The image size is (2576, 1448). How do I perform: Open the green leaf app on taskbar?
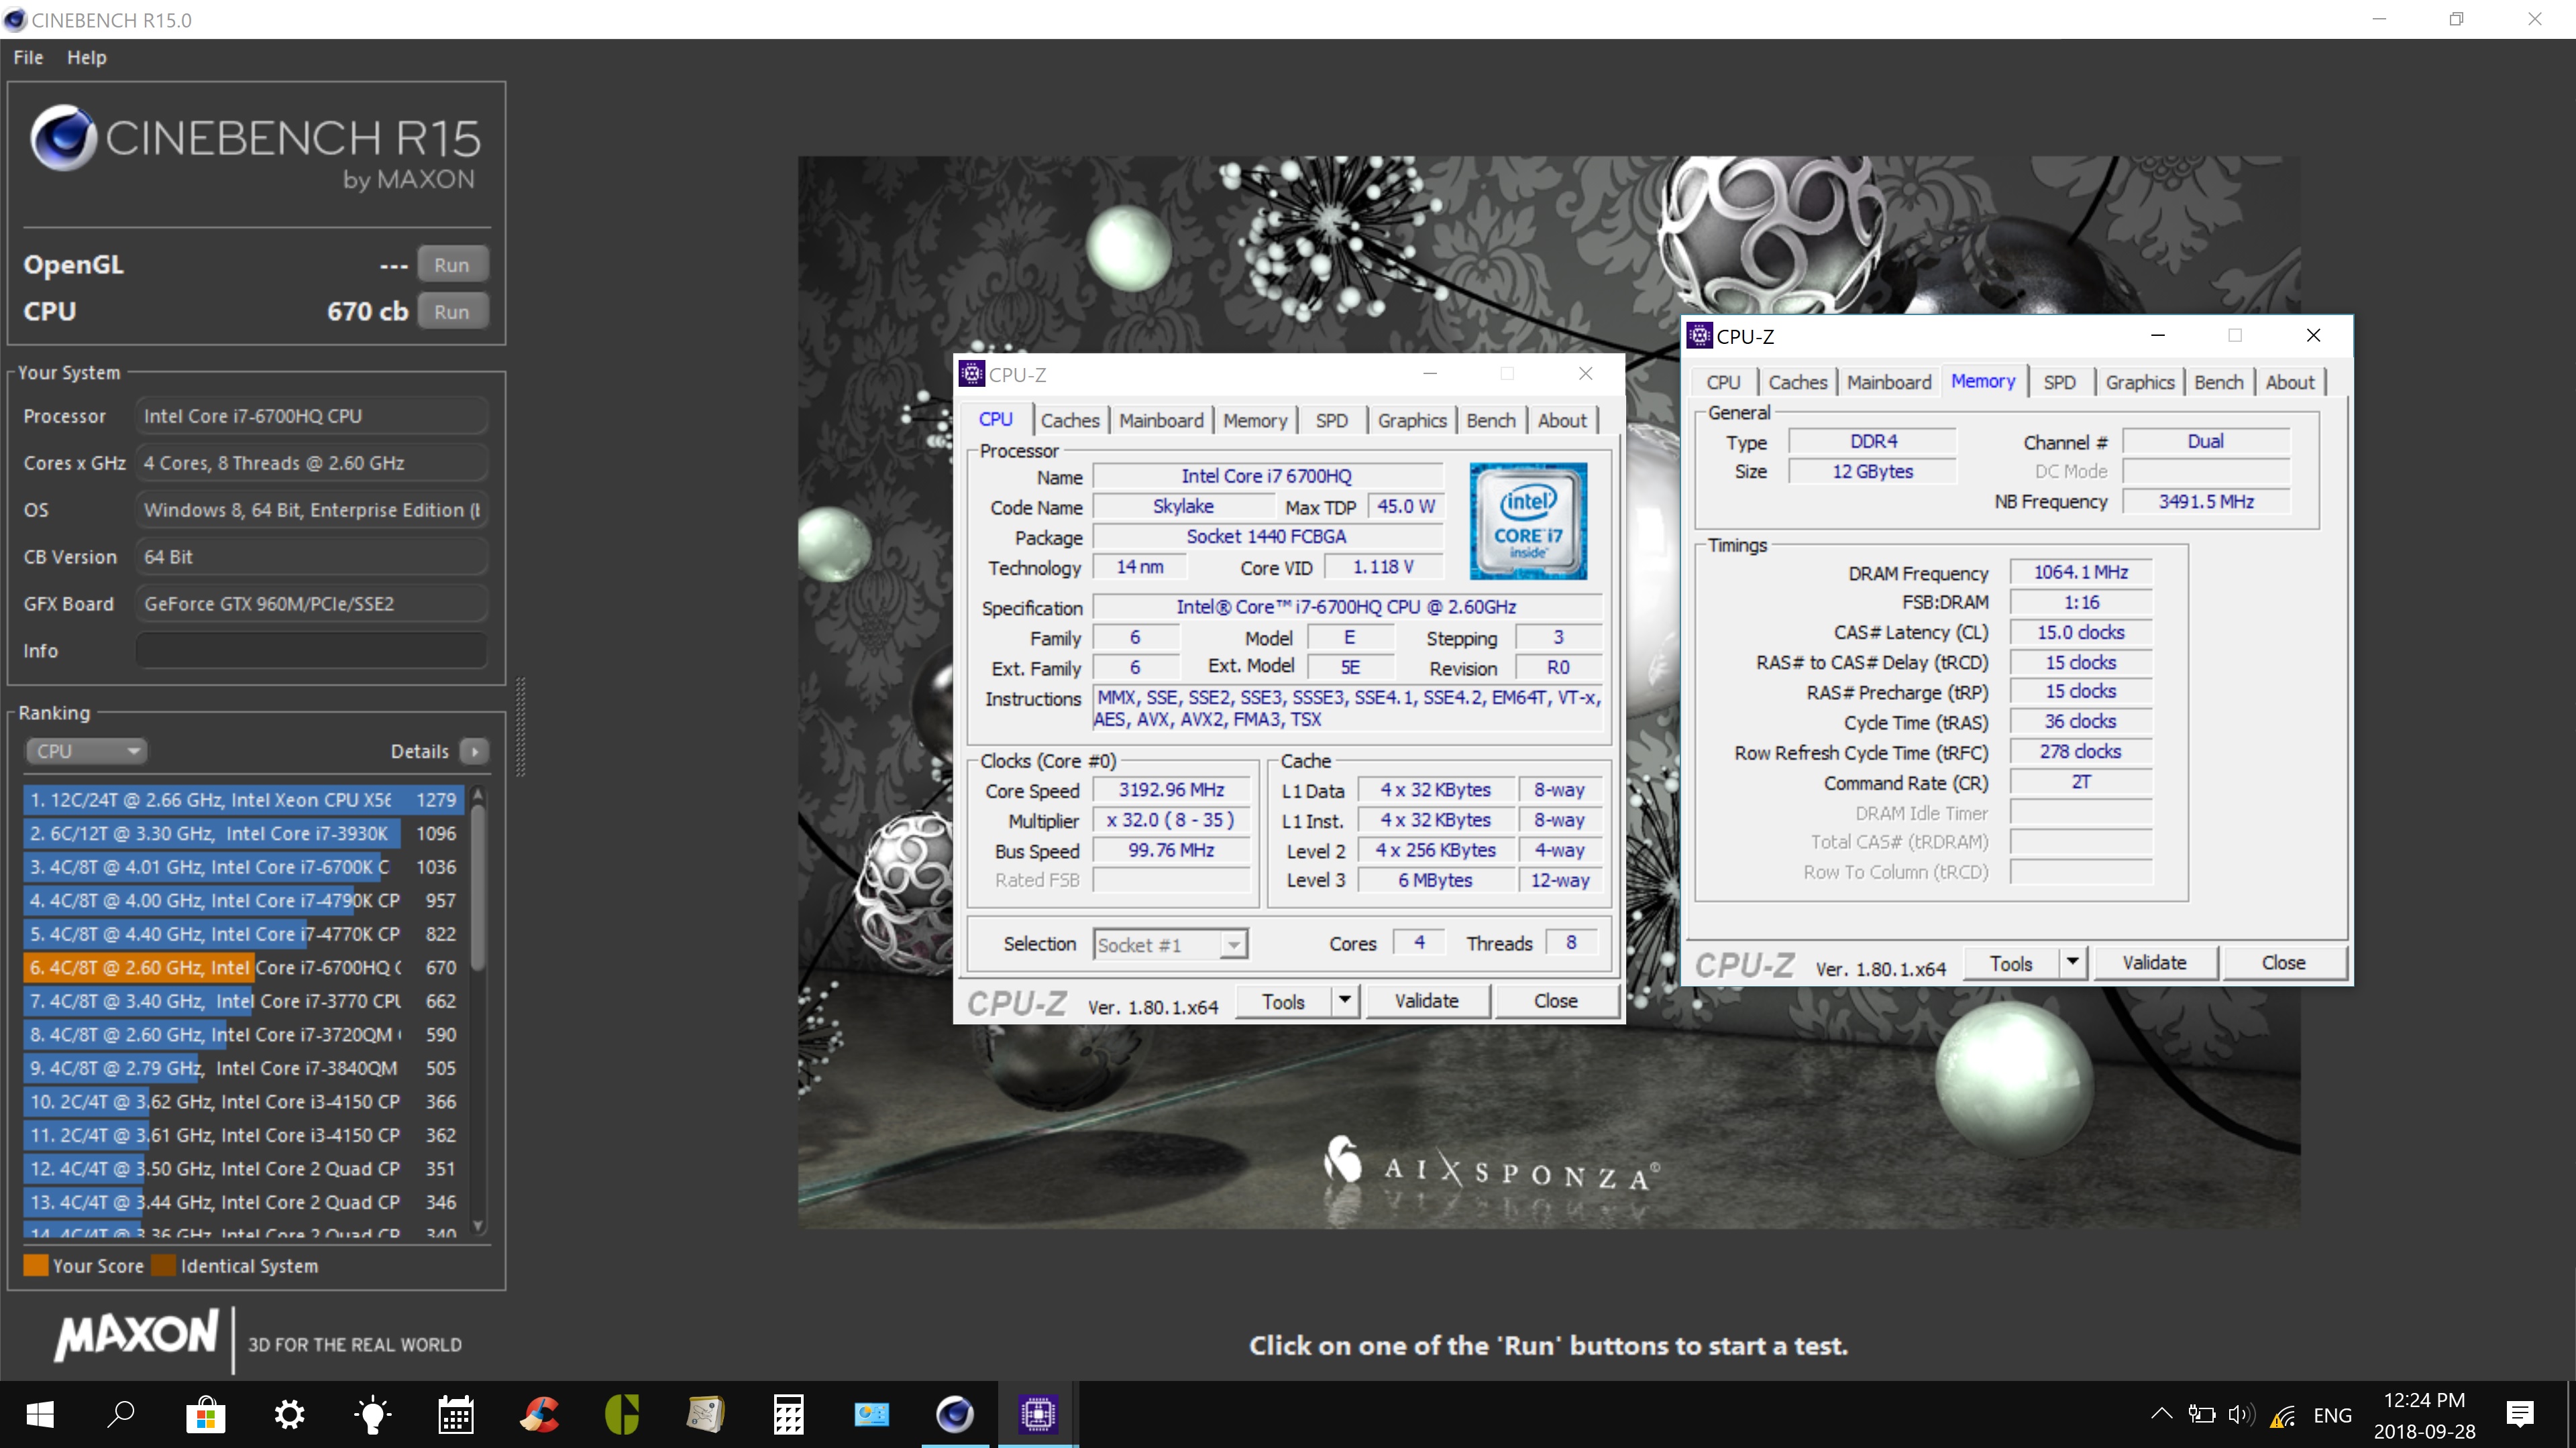click(x=622, y=1414)
